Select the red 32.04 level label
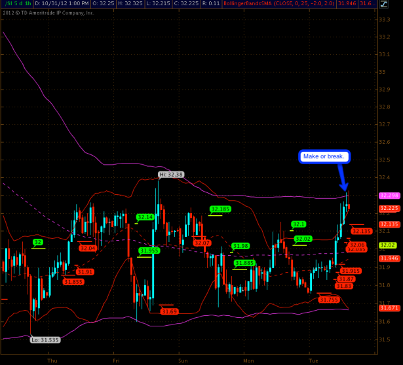The width and height of the screenshot is (403, 365). (87, 248)
